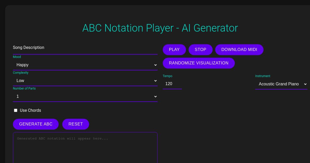Open the Mood dropdown showing Happy

tap(85, 65)
